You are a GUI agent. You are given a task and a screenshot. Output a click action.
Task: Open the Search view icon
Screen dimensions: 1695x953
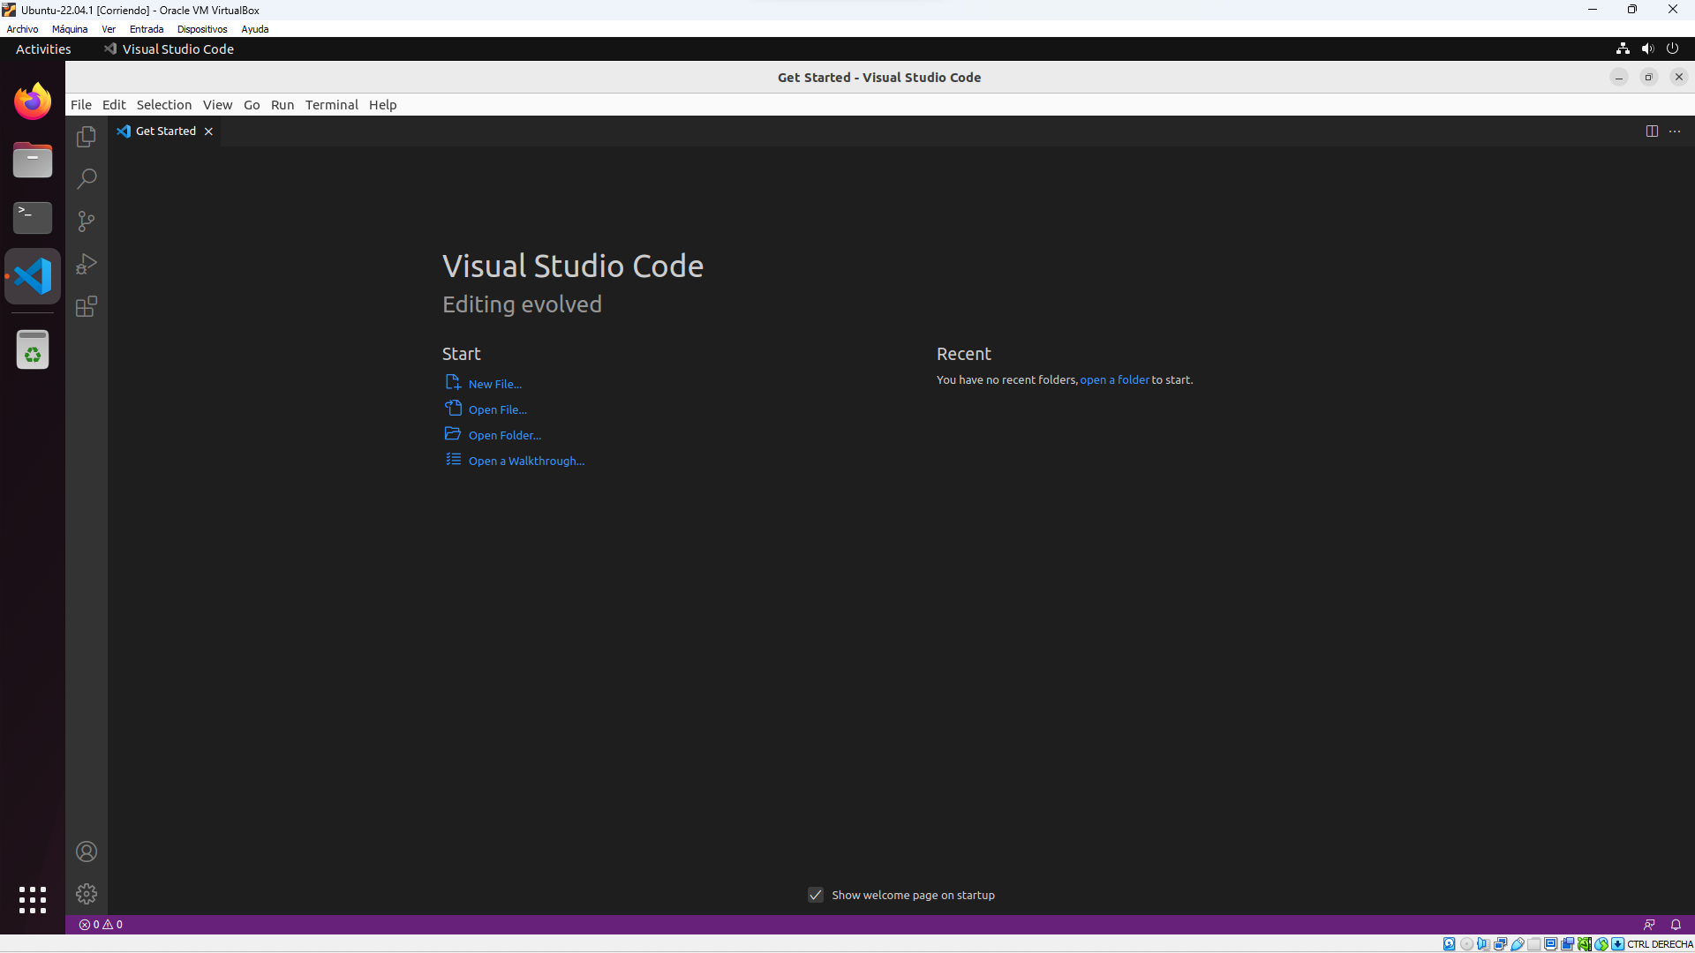pos(87,179)
